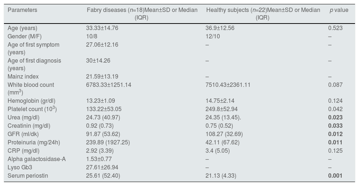The width and height of the screenshot is (359, 186).
Task: Select the Urea p value 0.023
Action: coord(335,117)
